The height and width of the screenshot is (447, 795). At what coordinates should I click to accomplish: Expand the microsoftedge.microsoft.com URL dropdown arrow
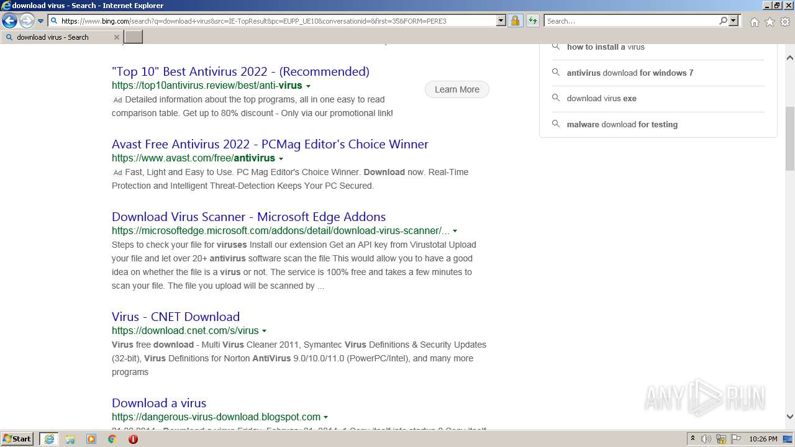455,232
